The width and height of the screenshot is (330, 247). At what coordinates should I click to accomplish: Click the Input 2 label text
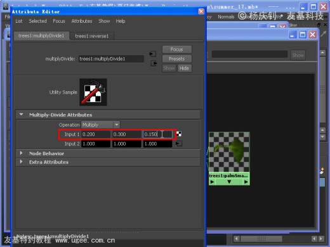pyautogui.click(x=72, y=144)
